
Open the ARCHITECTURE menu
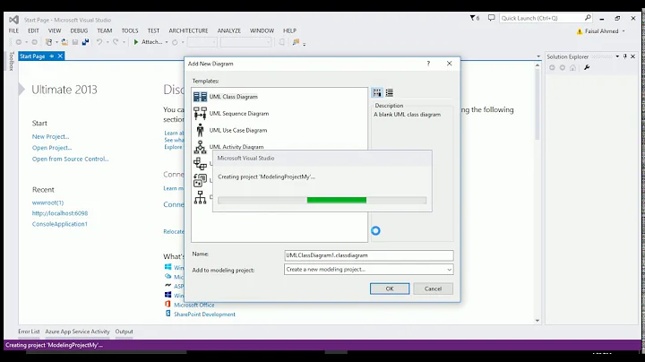click(x=188, y=30)
